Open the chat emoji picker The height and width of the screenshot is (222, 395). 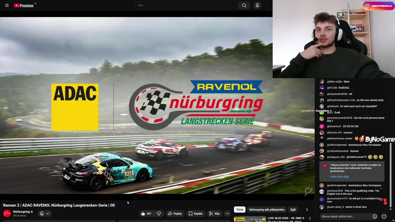click(x=375, y=216)
